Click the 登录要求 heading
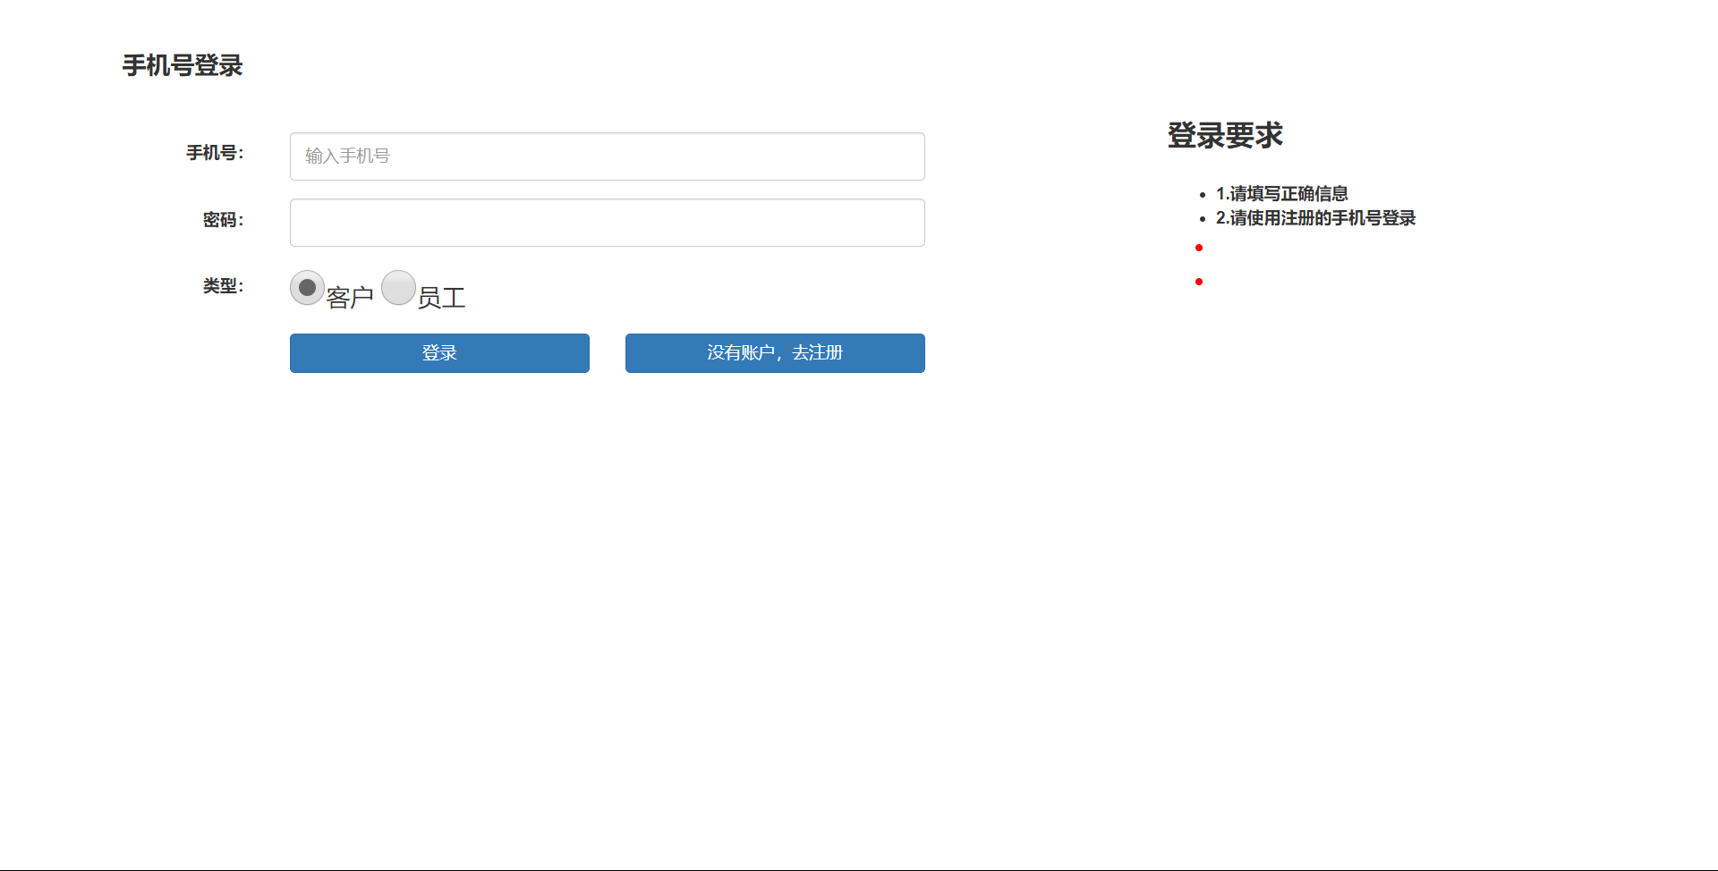Screen dimensions: 1718x871 [1225, 135]
